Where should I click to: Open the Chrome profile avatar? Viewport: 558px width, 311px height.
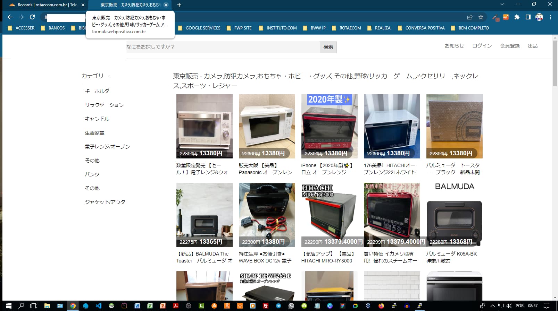tap(539, 17)
